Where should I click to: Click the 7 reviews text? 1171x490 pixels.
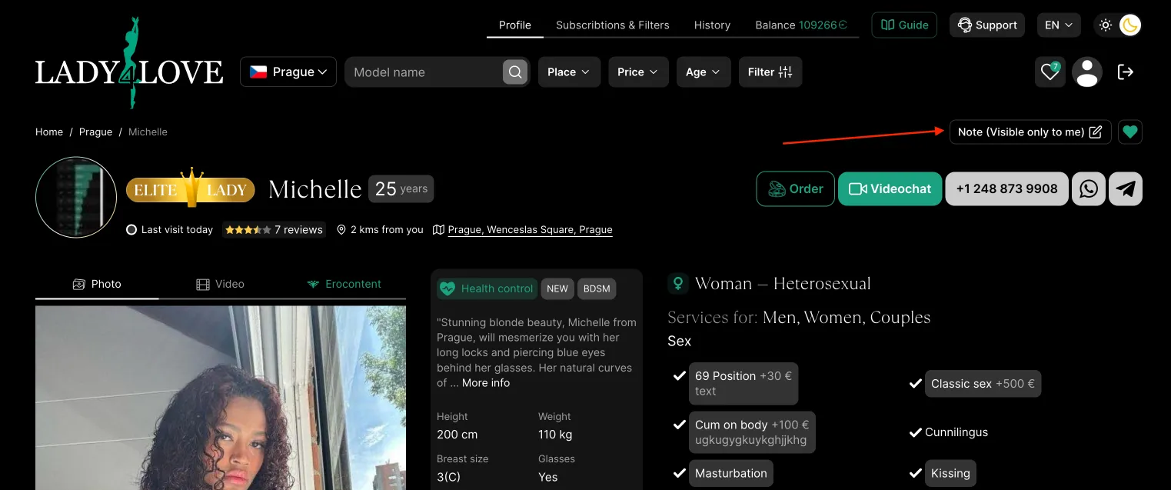point(298,230)
